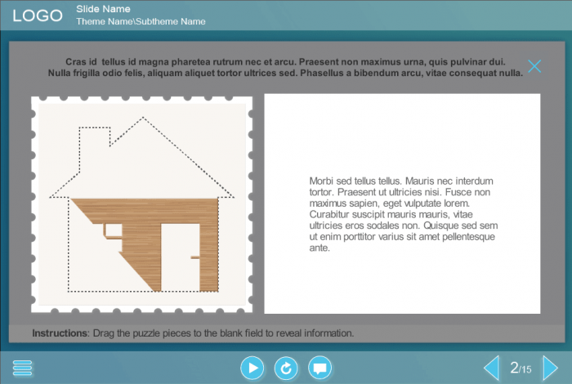Select the Slide Name title
The width and height of the screenshot is (572, 384).
pyautogui.click(x=103, y=9)
